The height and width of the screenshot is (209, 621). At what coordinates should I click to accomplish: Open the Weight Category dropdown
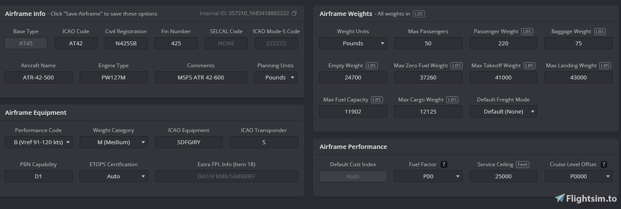(113, 142)
